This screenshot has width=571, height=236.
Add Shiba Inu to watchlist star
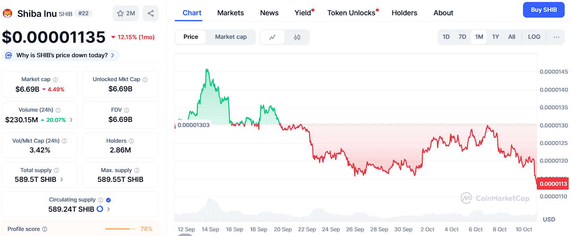(x=120, y=13)
